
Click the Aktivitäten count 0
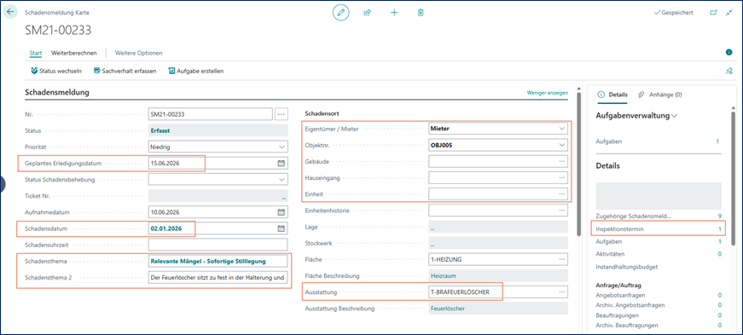[x=720, y=254]
